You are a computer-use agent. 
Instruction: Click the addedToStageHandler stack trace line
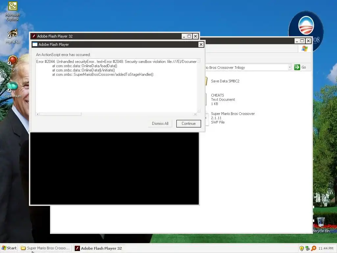[x=103, y=74]
